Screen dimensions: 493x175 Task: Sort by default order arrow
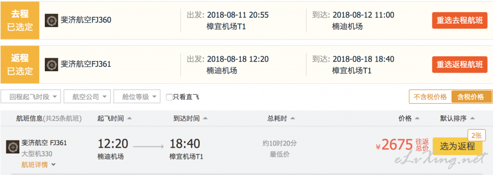click(x=472, y=118)
